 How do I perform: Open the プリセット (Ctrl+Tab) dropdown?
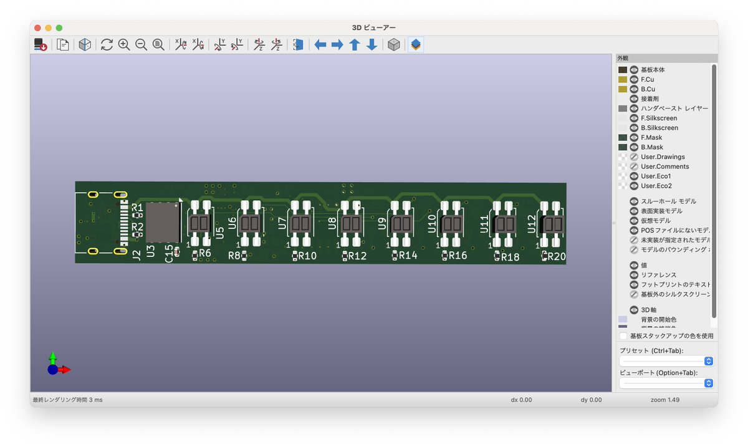point(666,361)
